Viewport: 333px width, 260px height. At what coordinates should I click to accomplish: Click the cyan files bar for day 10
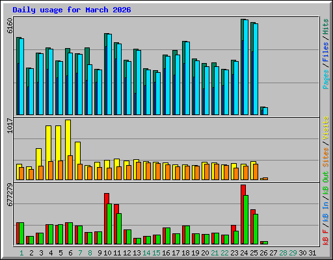coord(109,74)
